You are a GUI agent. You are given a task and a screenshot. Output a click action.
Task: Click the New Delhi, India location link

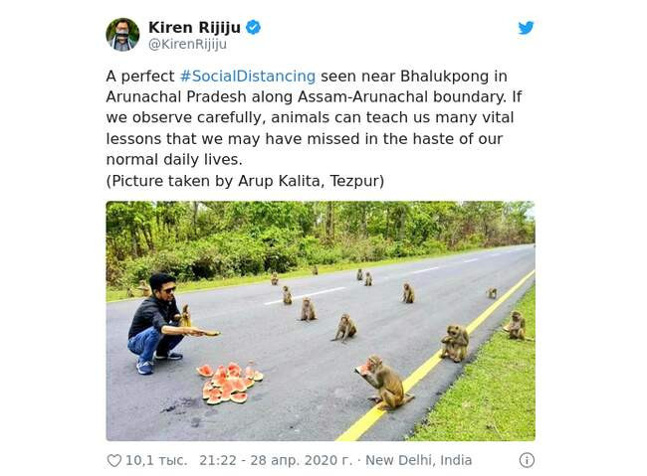[418, 460]
